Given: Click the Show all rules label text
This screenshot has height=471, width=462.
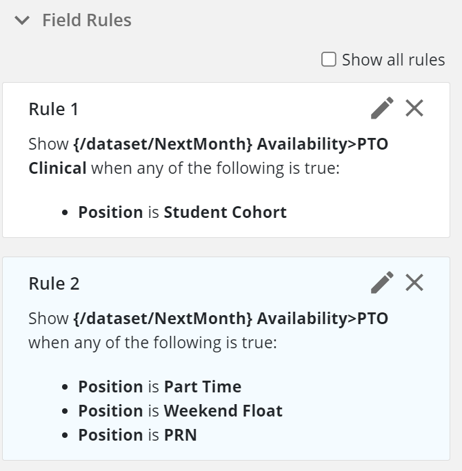Looking at the screenshot, I should click(x=394, y=60).
